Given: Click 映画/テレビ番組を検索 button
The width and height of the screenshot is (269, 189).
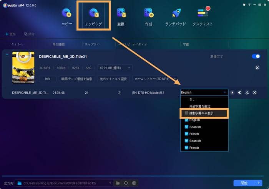Looking at the screenshot, I should point(77,79).
